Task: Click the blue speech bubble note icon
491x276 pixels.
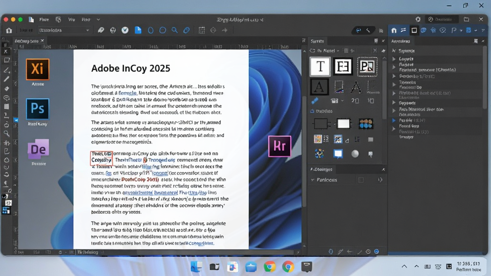Action: click(x=338, y=154)
